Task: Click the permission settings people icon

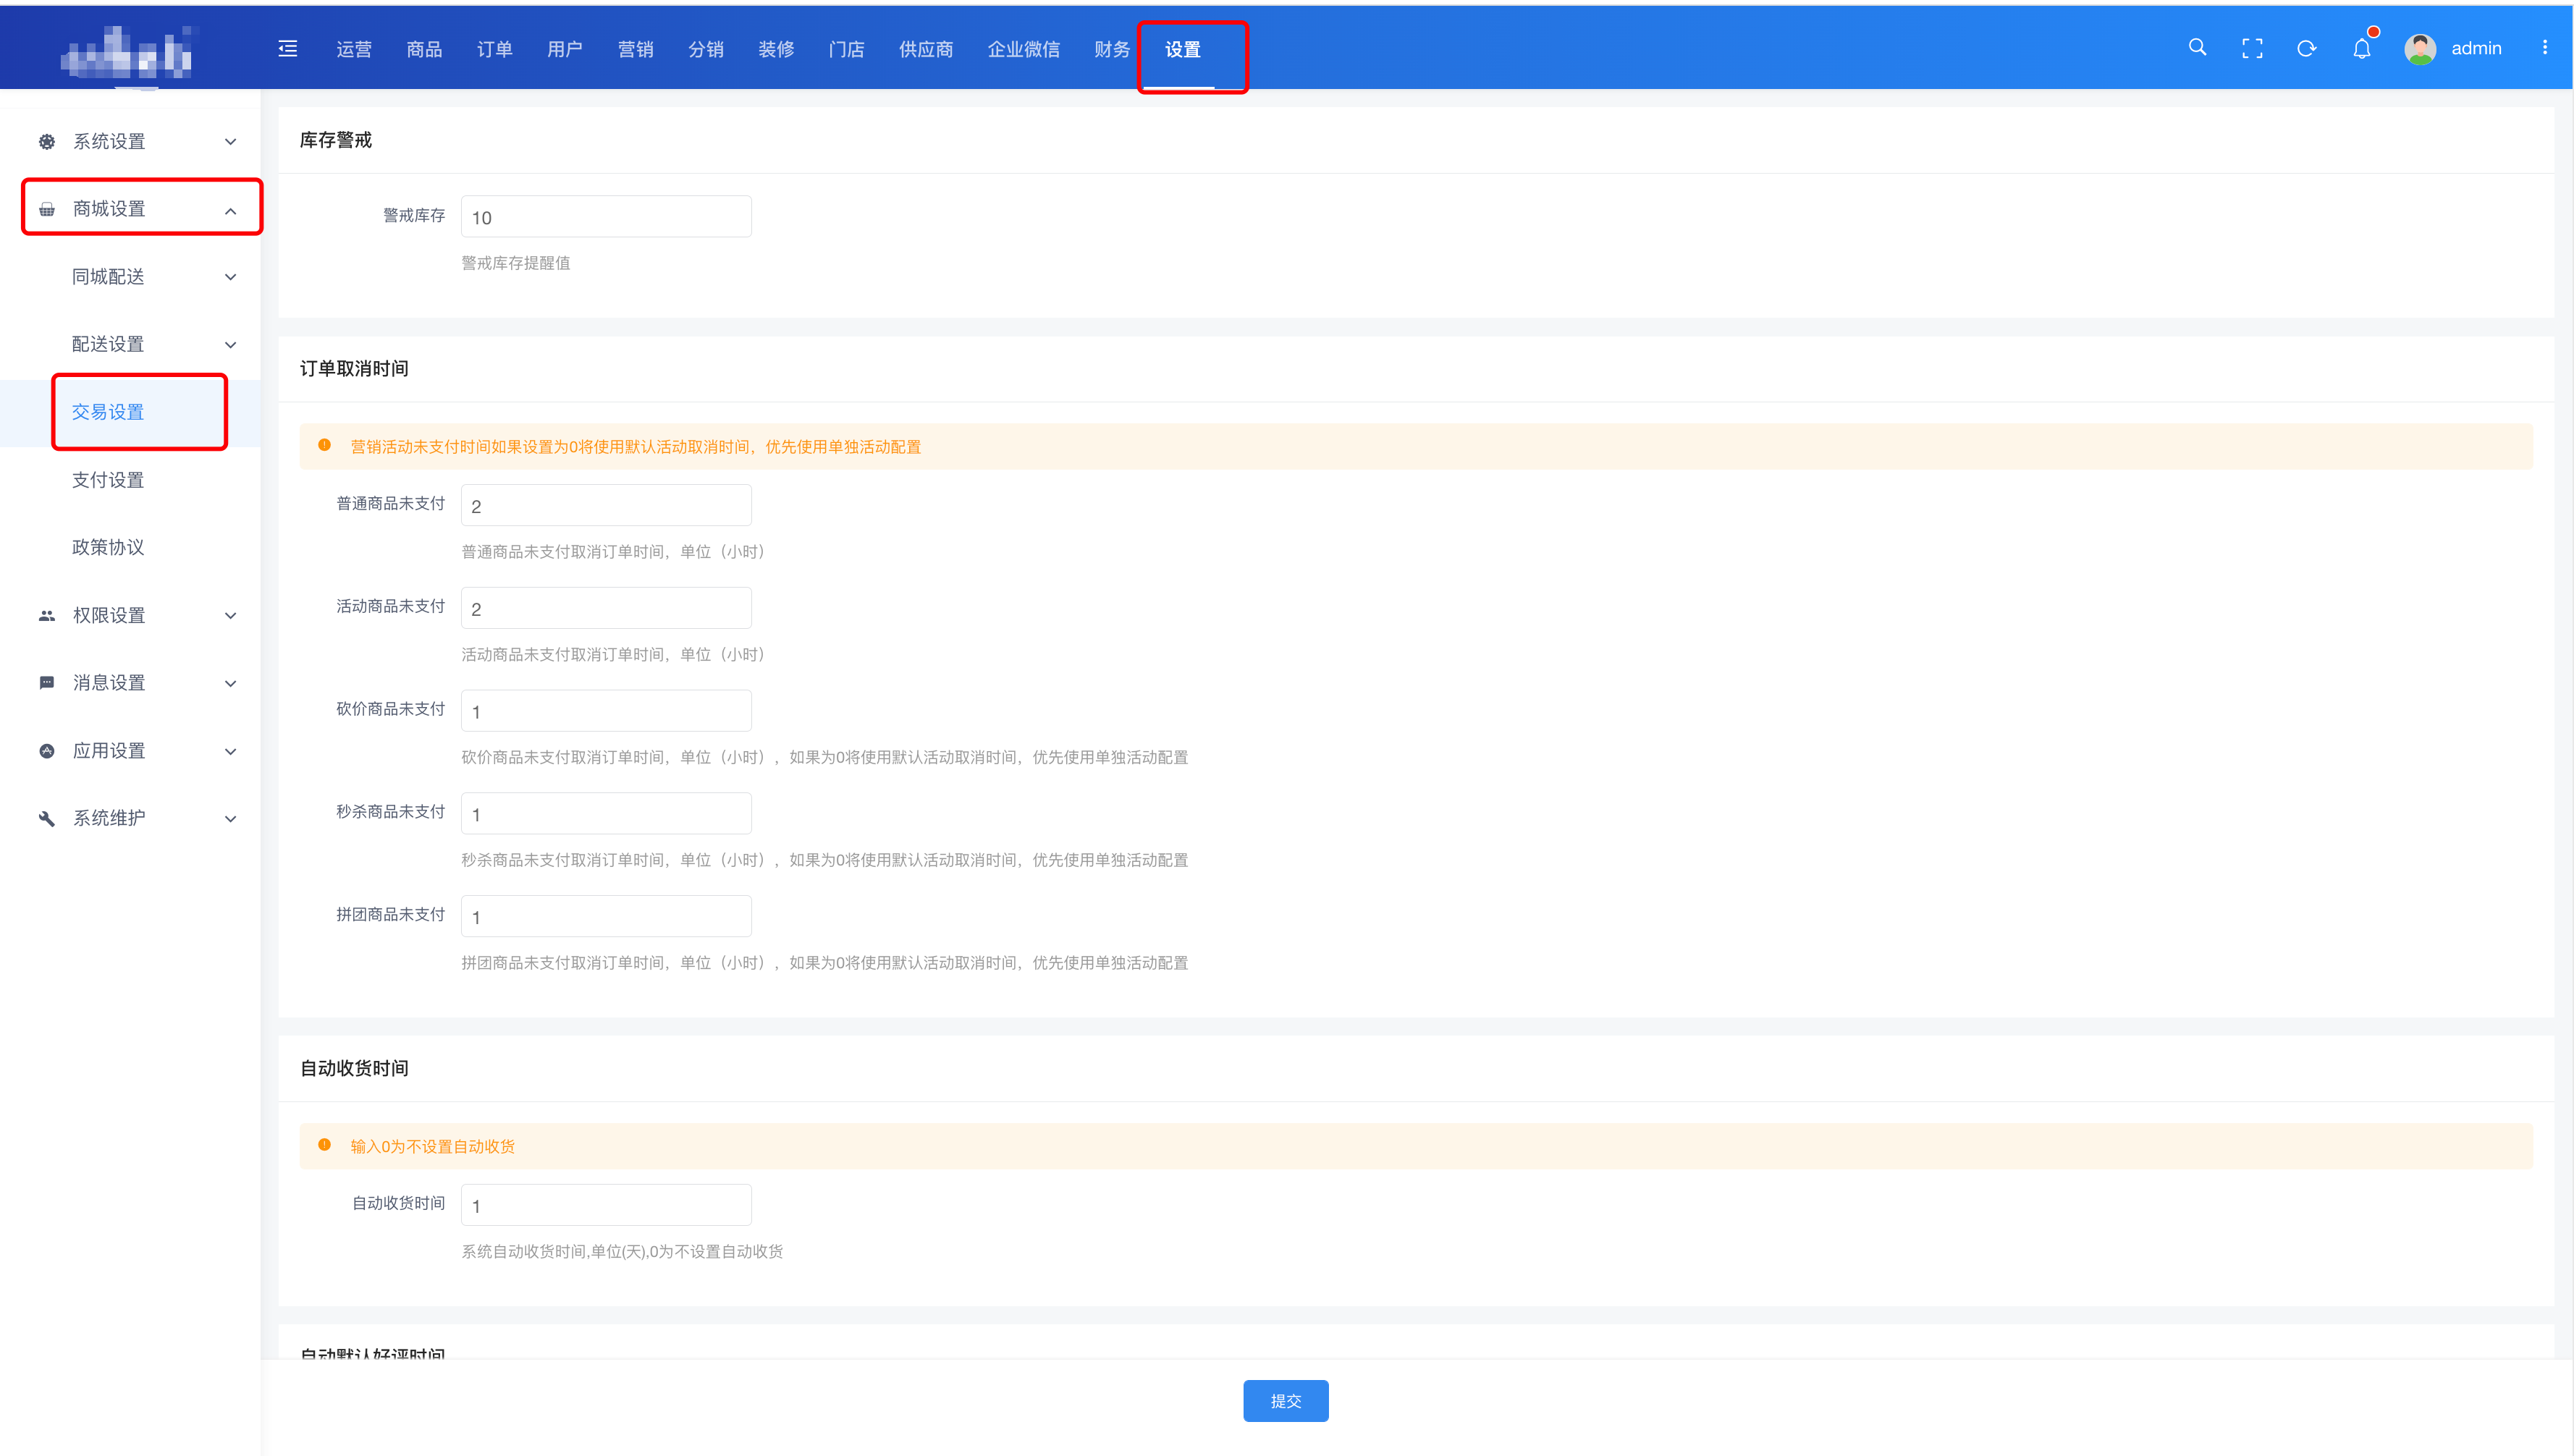Action: [x=47, y=616]
